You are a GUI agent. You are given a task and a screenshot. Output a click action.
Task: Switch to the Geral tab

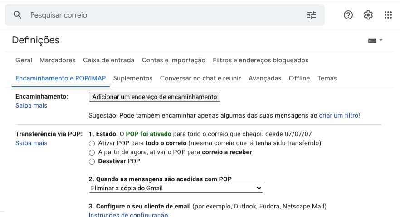(x=24, y=60)
